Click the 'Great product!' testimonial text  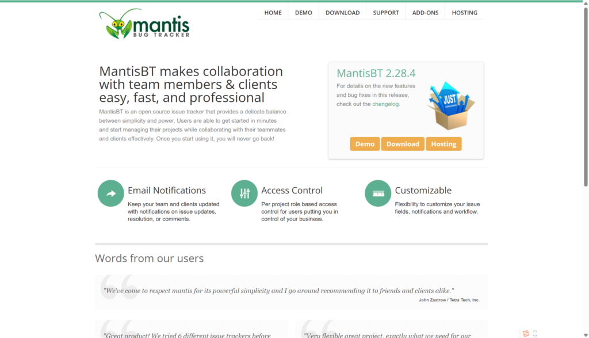(187, 335)
